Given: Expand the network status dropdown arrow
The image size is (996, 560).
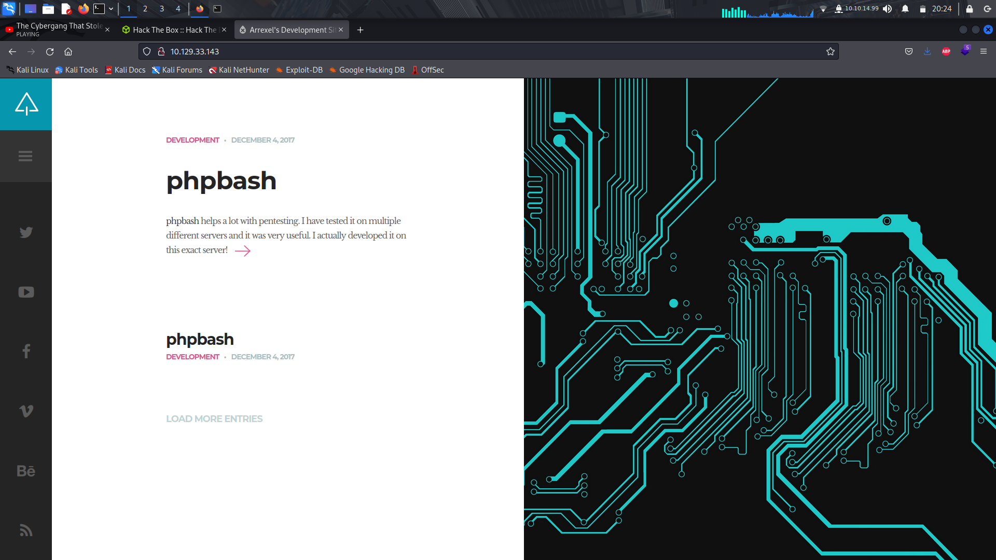Looking at the screenshot, I should (823, 9).
